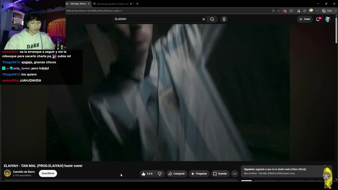Save the video with Guardar
Image resolution: width=338 pixels, height=190 pixels.
pos(220,174)
